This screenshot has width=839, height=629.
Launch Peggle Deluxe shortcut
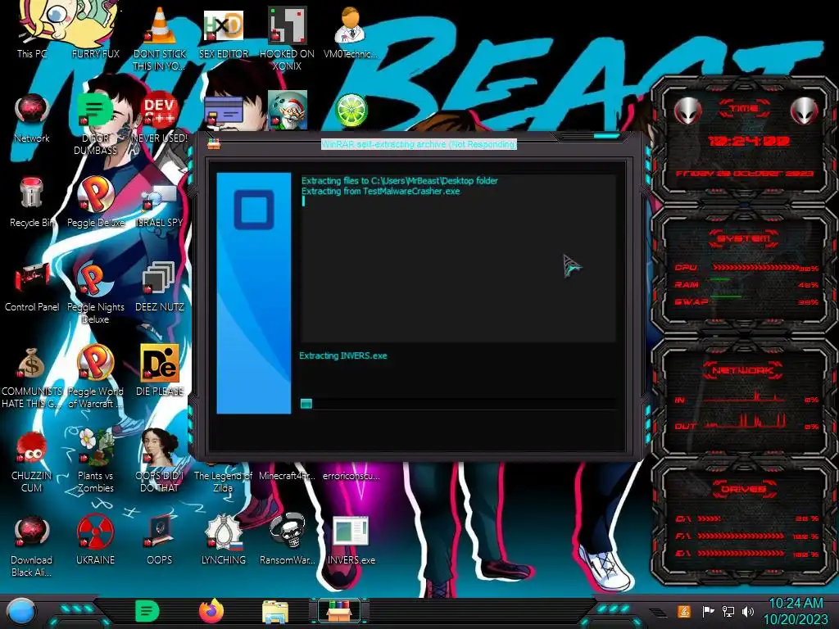tap(95, 202)
